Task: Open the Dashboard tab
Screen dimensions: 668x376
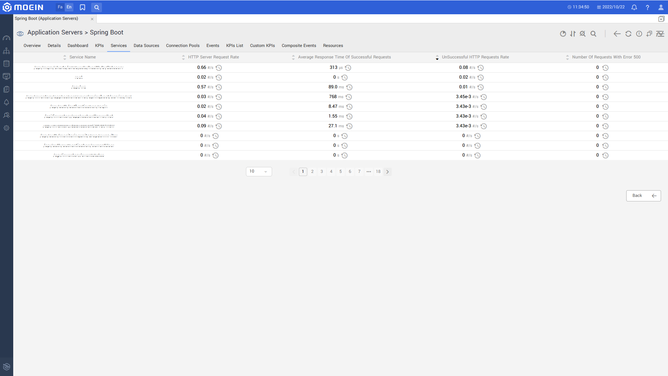Action: point(78,46)
